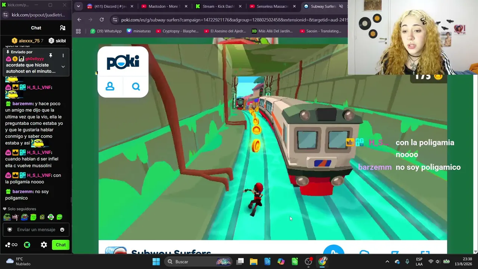
Task: Click the Poki logo
Action: [x=123, y=62]
